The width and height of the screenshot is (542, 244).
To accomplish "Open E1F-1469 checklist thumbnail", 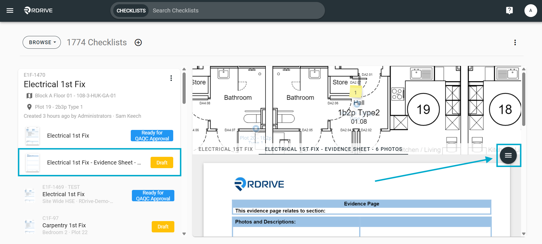I will (x=30, y=195).
